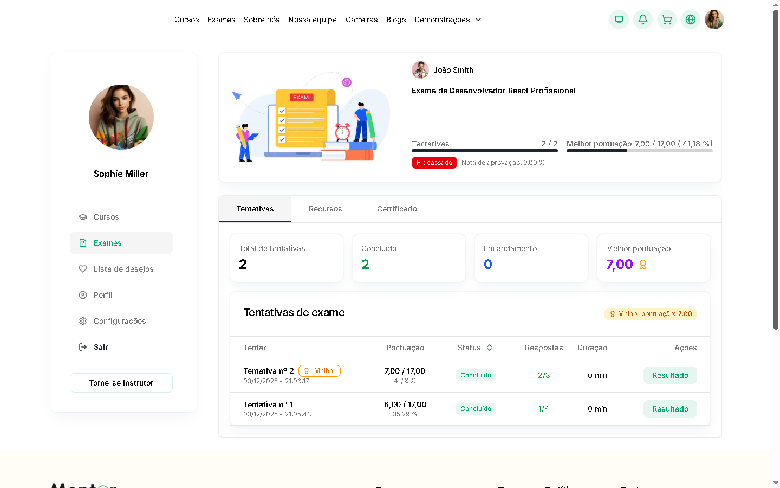This screenshot has width=780, height=488.
Task: Click Sophie Miller's large profile photo
Action: (x=121, y=117)
